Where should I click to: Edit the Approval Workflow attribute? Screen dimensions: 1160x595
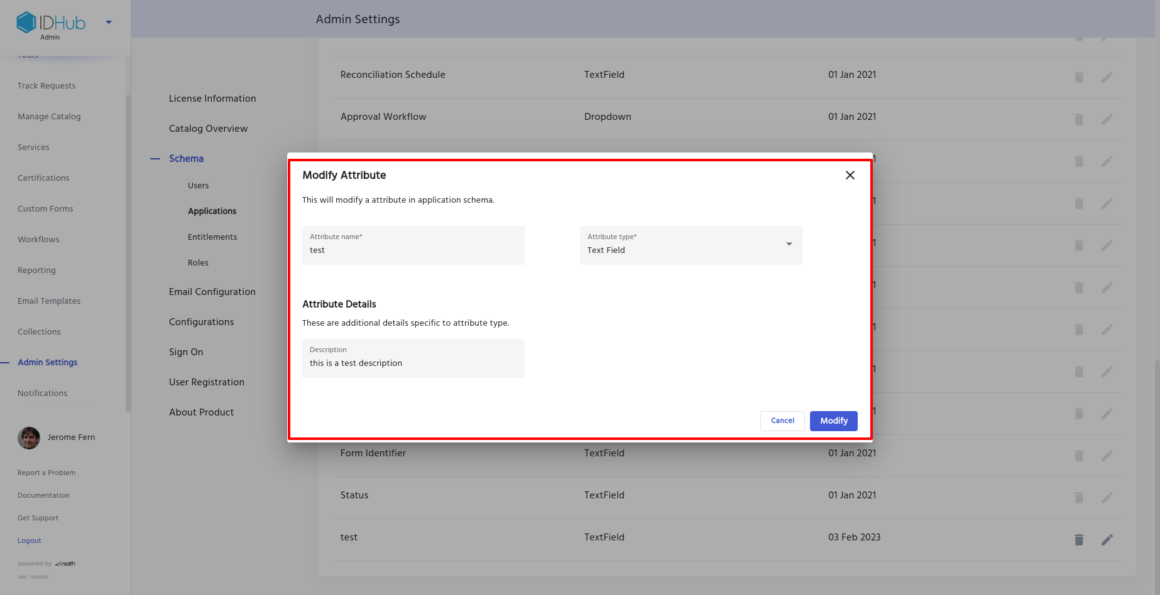click(x=1107, y=119)
